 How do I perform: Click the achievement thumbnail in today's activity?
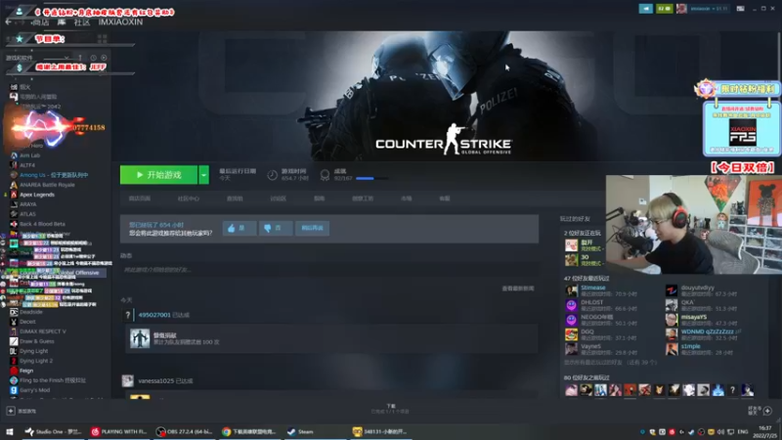[x=140, y=338]
